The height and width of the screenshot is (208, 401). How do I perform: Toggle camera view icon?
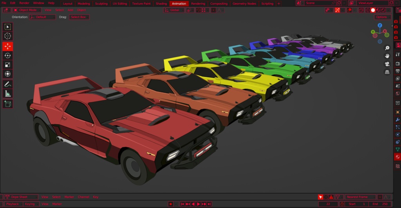387,64
